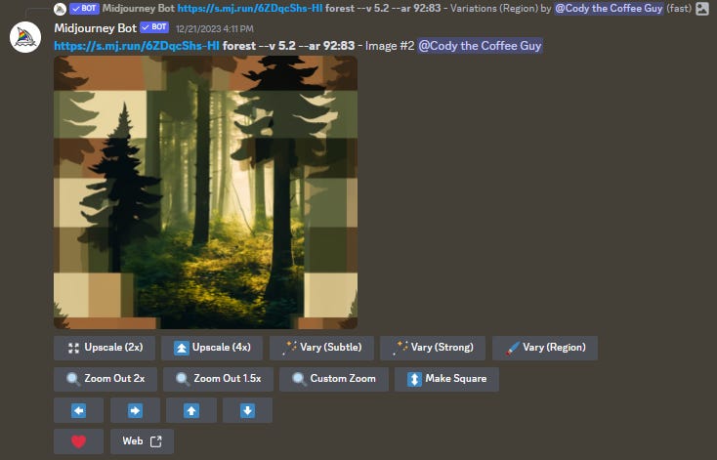Viewport: 717px width, 460px height.
Task: Click the BOT badge in reply preview
Action: tap(84, 8)
